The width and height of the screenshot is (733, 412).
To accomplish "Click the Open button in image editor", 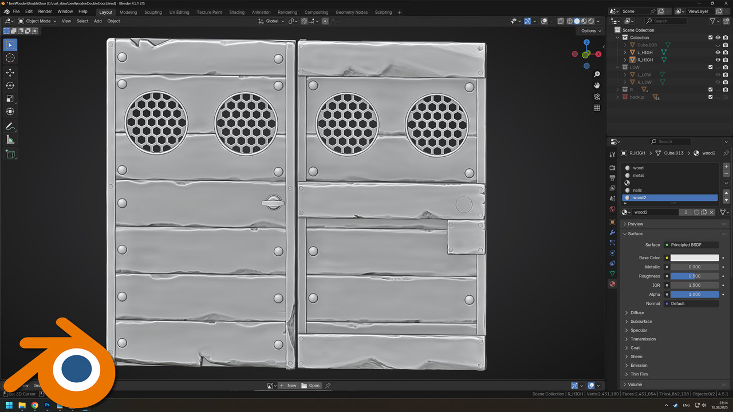I will tap(311, 386).
